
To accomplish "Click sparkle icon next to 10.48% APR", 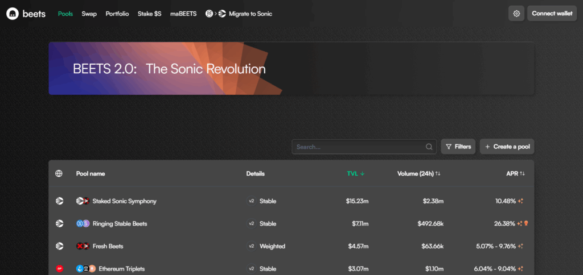I will coord(520,201).
